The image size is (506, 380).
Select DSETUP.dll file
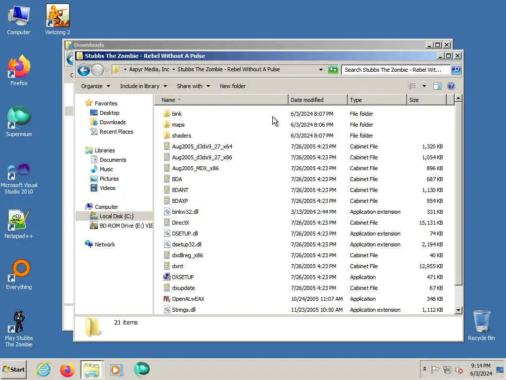pyautogui.click(x=185, y=234)
